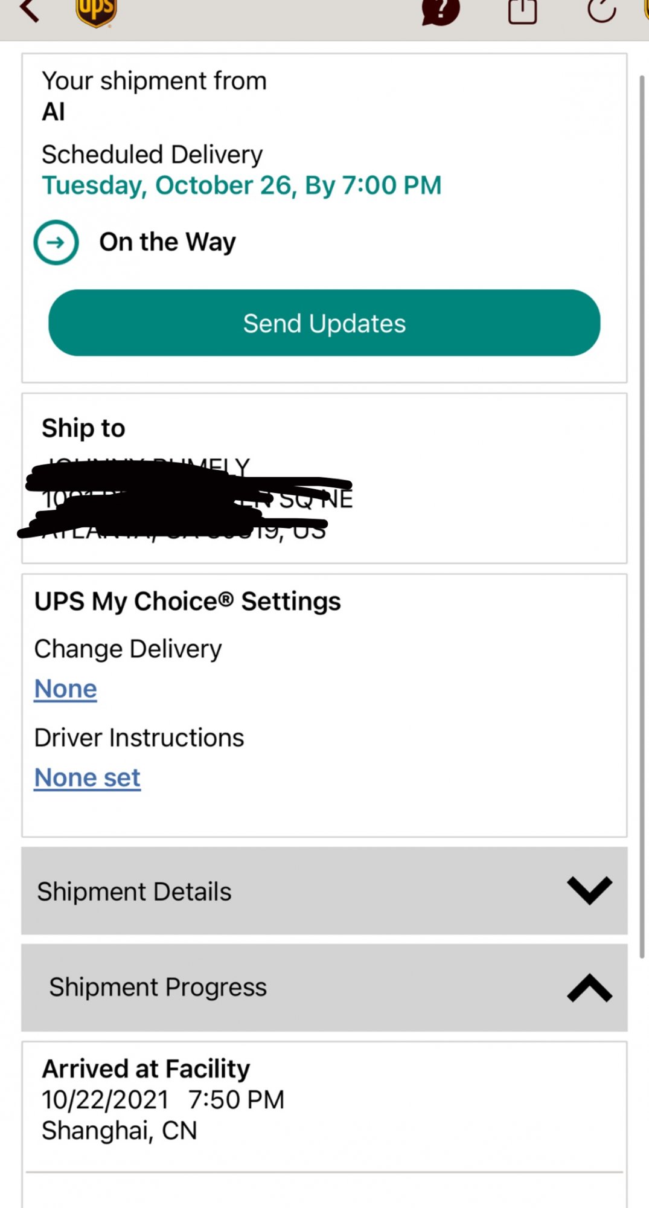Open the help chat bubble icon

click(441, 11)
